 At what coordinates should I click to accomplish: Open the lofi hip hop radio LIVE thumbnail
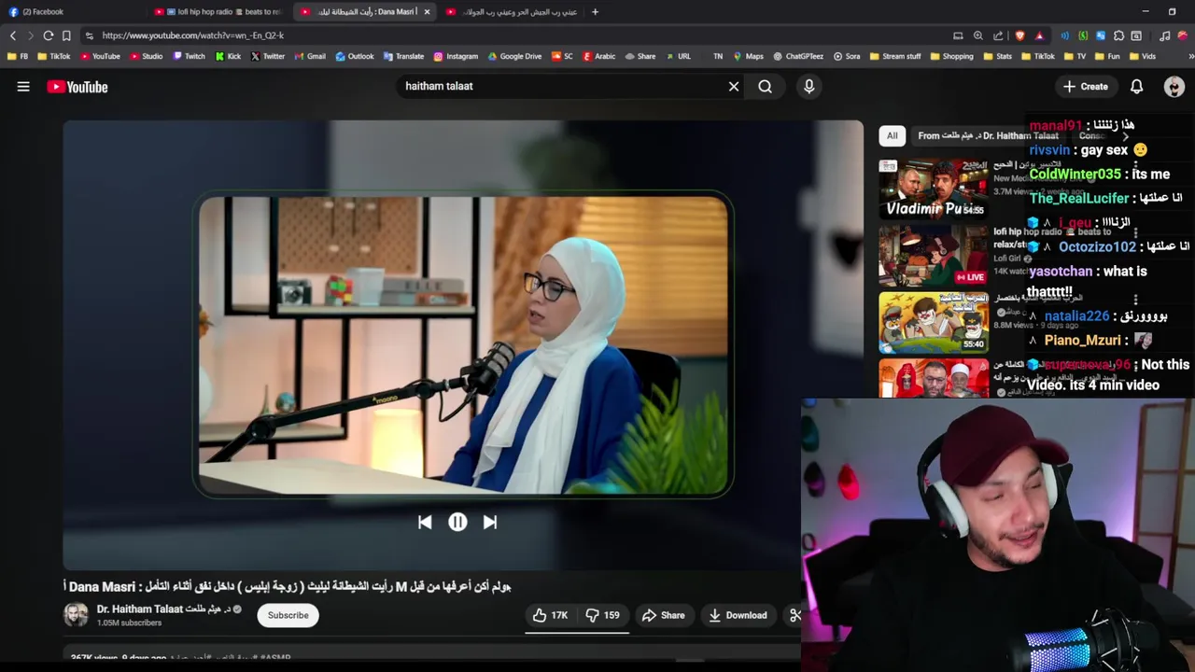point(934,256)
